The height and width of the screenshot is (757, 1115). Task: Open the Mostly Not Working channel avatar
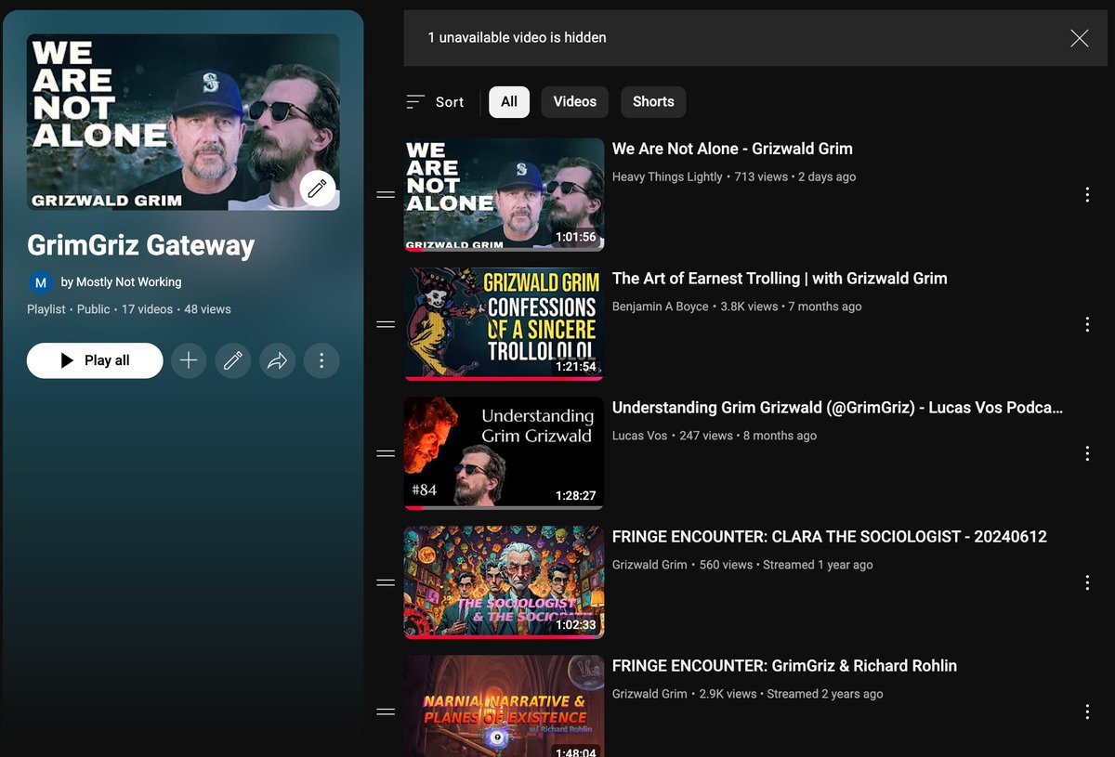click(x=40, y=282)
